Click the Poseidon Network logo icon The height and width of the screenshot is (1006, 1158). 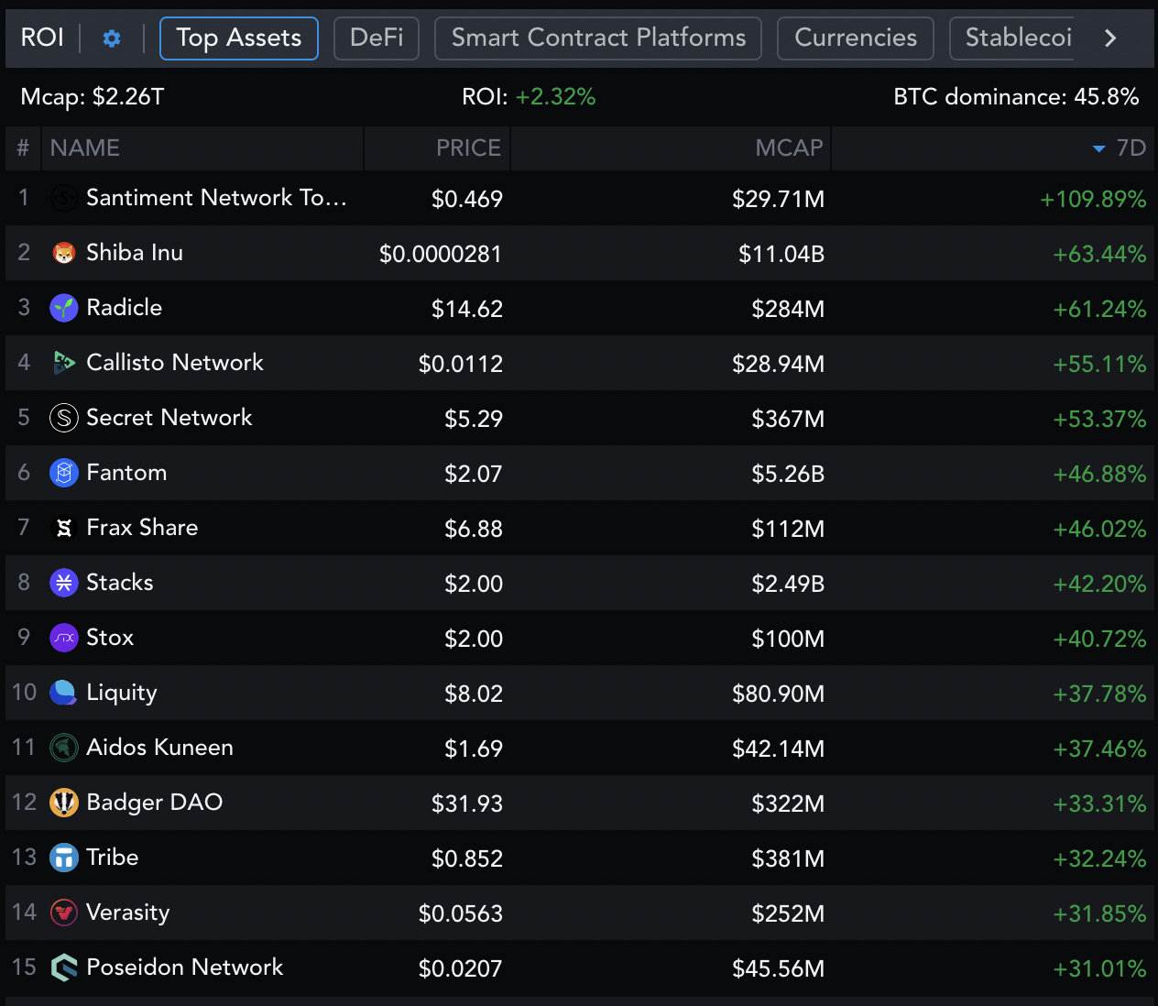point(63,968)
